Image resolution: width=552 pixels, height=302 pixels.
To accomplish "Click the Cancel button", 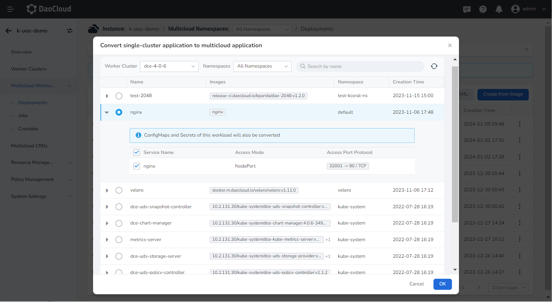I will point(416,284).
